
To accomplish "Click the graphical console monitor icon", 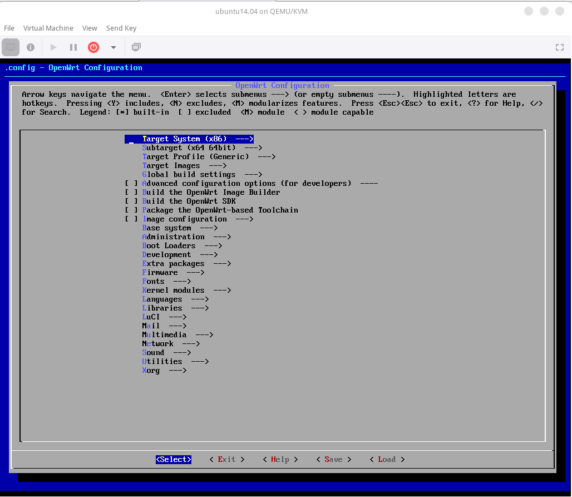I will 11,47.
